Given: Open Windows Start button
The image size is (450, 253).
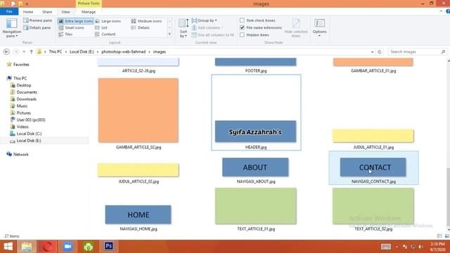Looking at the screenshot, I should tap(8, 247).
